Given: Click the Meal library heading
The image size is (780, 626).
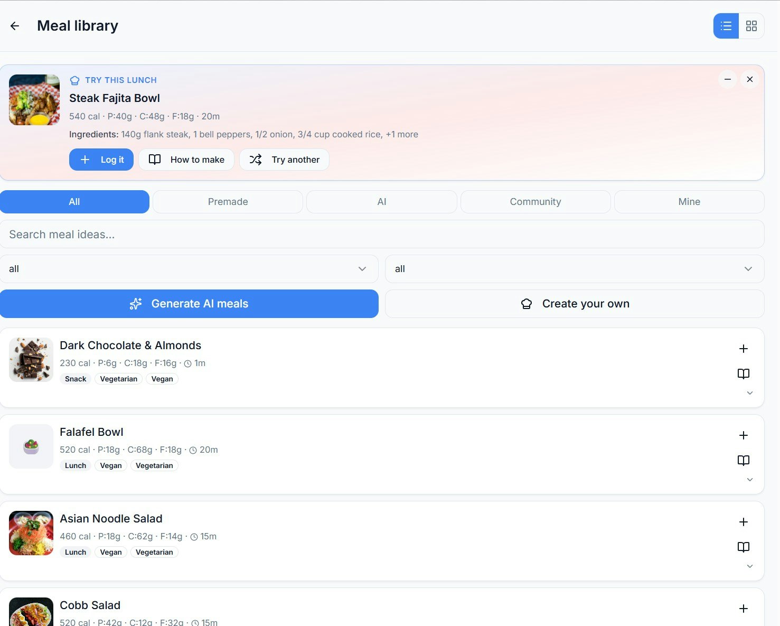Looking at the screenshot, I should pyautogui.click(x=78, y=26).
